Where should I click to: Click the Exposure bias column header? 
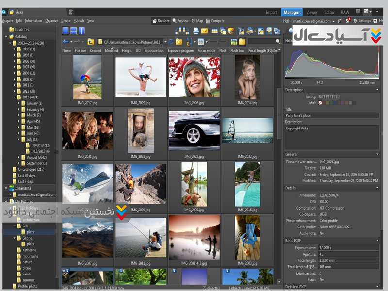(154, 50)
